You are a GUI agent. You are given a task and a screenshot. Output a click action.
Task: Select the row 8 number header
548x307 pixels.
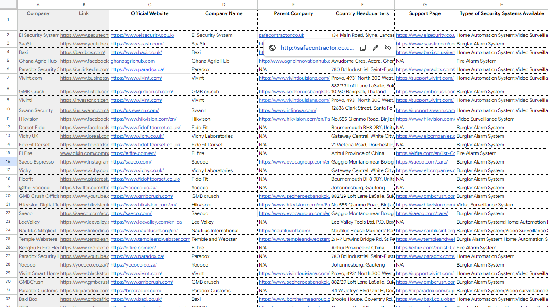click(x=8, y=89)
